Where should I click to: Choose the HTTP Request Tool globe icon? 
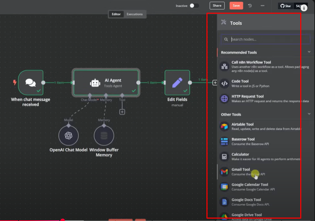tap(224, 99)
